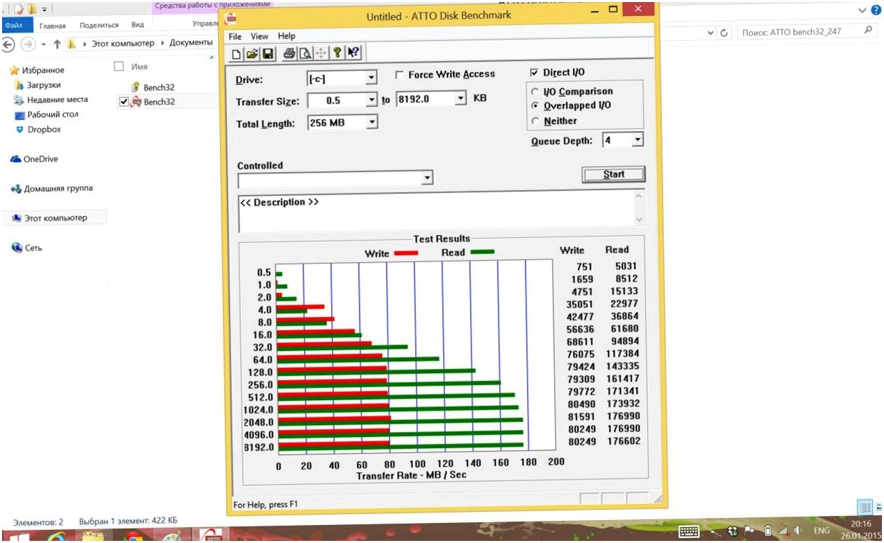Click the yellow question mark About icon

(x=337, y=53)
